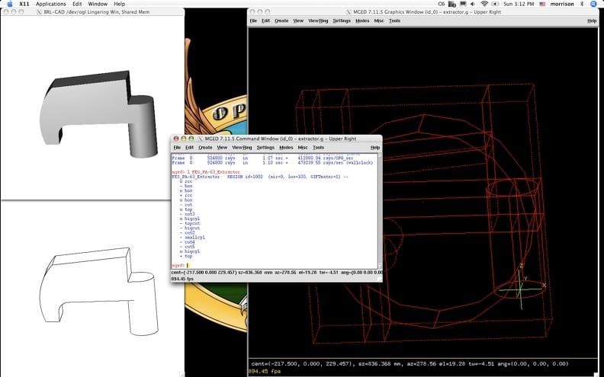Click the '+ top' last row in command output

pos(186,256)
